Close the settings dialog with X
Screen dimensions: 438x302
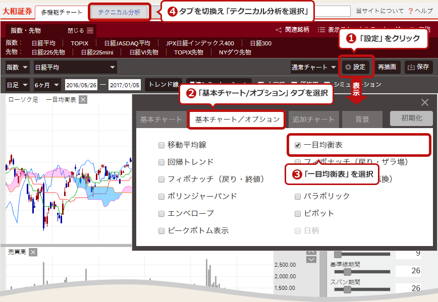click(424, 102)
